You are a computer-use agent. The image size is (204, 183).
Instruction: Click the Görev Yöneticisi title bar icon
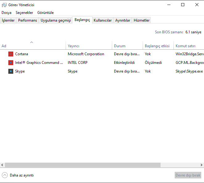[4, 5]
